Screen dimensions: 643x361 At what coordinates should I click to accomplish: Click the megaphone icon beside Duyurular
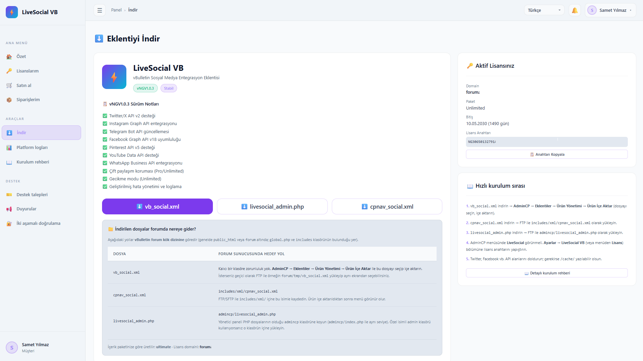[x=9, y=209]
